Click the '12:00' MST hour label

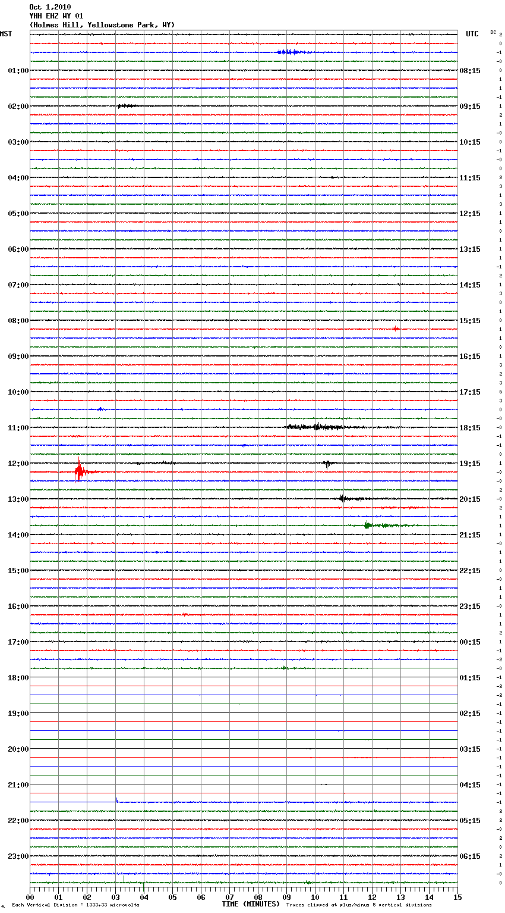pyautogui.click(x=18, y=464)
